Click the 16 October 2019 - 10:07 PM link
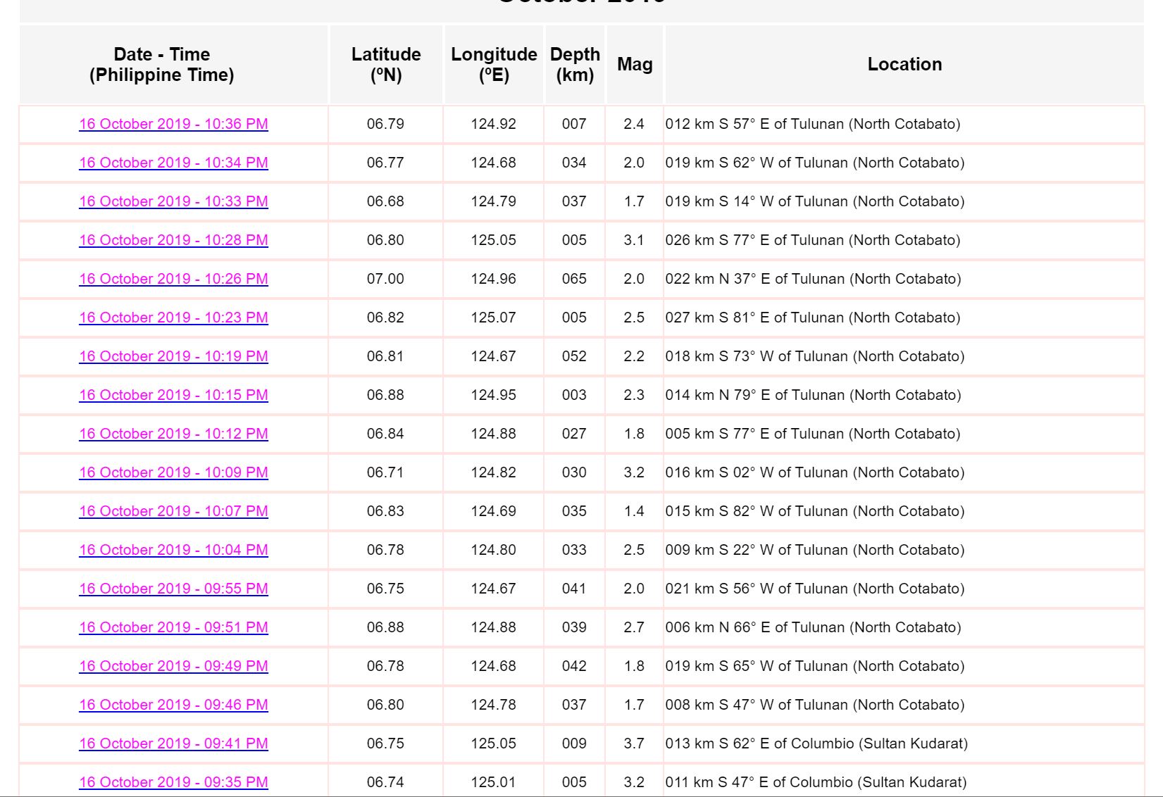 click(x=173, y=511)
